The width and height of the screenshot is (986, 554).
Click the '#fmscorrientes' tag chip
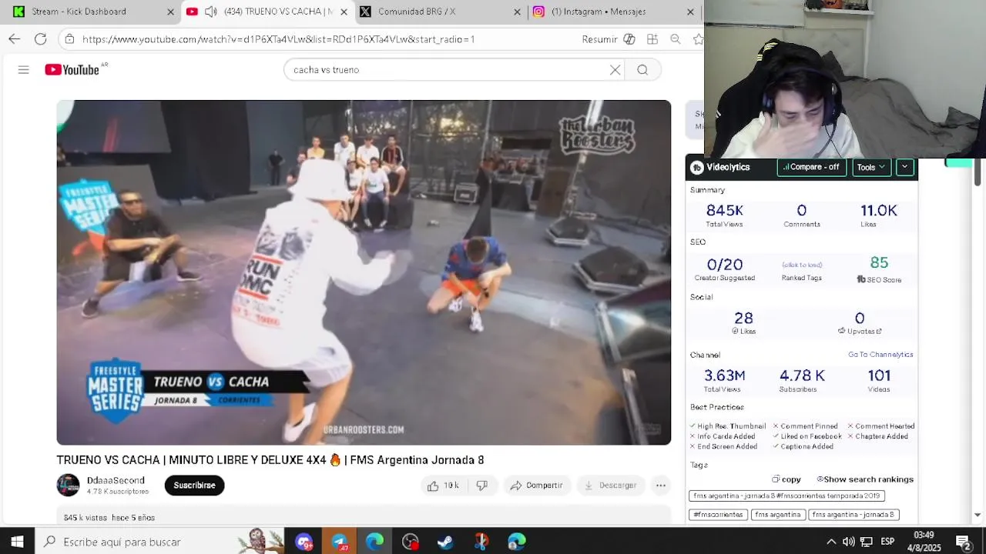(x=718, y=515)
